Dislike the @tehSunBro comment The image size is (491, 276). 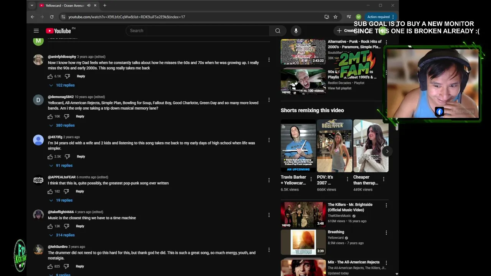(x=66, y=266)
